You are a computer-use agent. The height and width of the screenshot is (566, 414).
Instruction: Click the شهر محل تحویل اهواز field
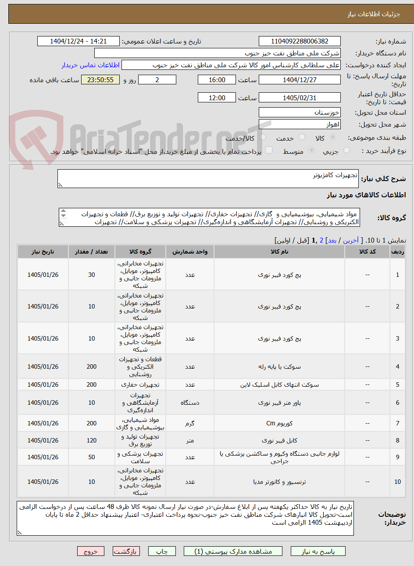point(300,124)
